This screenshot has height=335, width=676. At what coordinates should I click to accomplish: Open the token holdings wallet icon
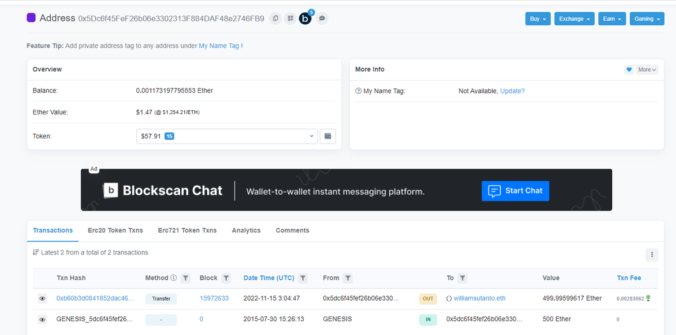pos(328,136)
